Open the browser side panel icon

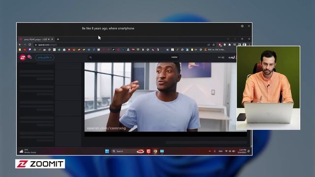coord(240,45)
